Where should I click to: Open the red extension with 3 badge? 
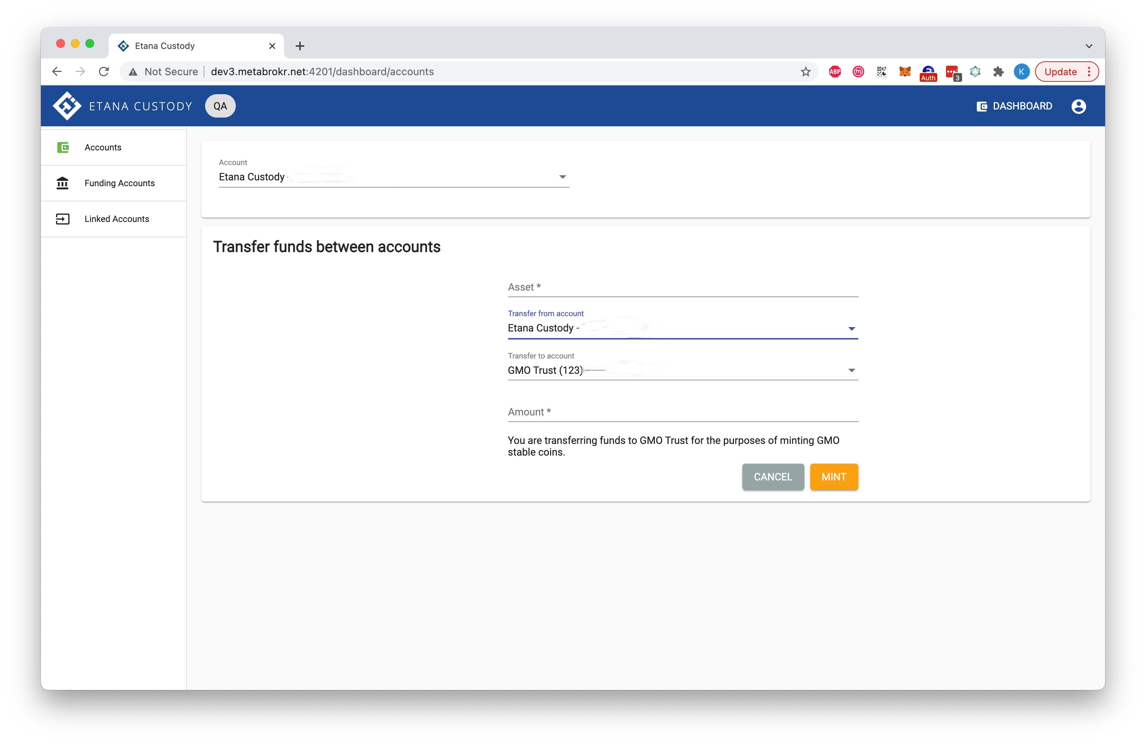click(953, 73)
